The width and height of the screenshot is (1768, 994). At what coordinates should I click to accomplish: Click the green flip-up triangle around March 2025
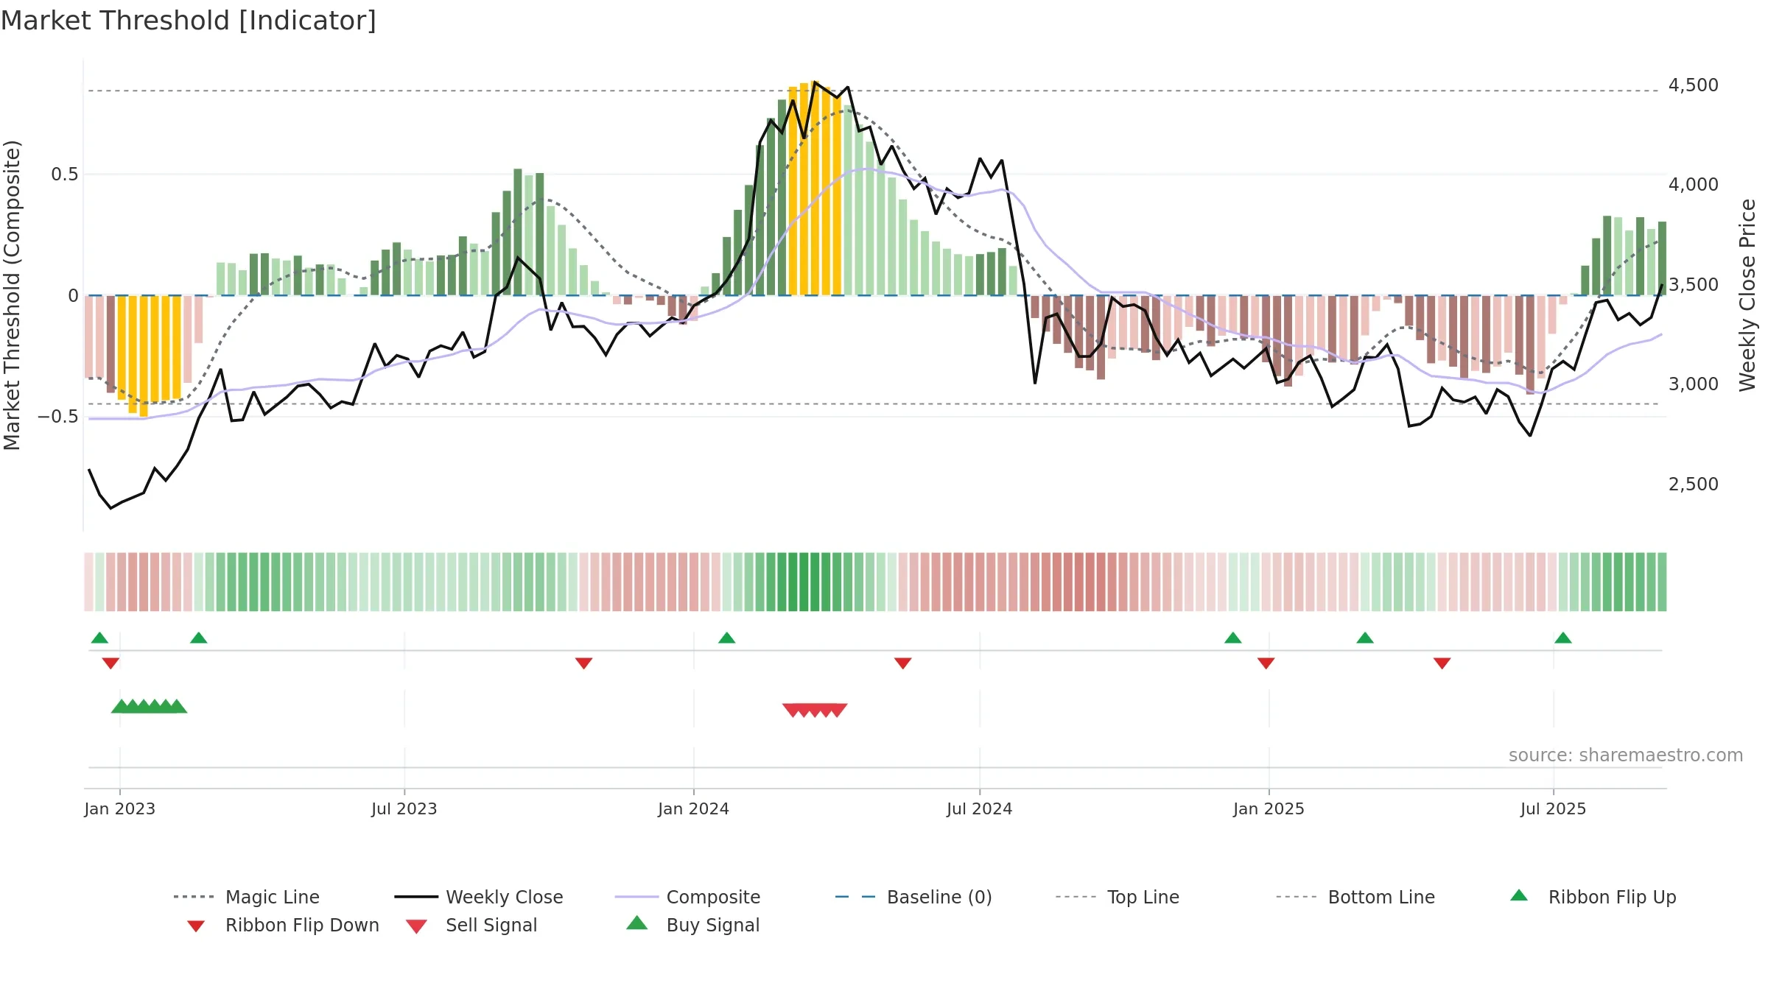pyautogui.click(x=1365, y=638)
